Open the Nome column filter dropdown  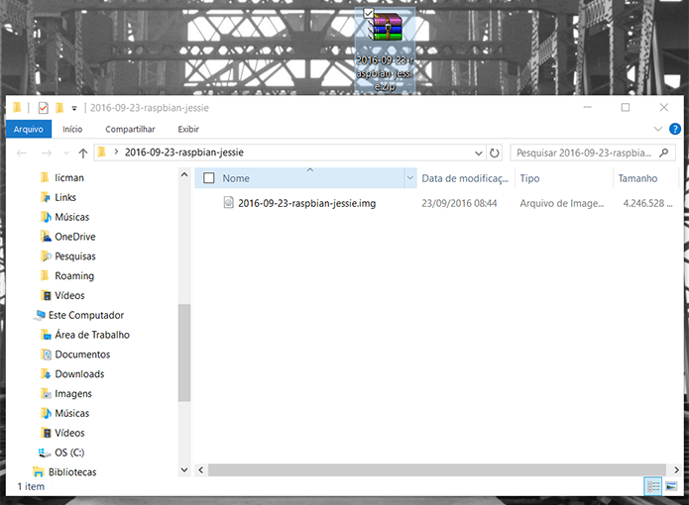pyautogui.click(x=410, y=178)
